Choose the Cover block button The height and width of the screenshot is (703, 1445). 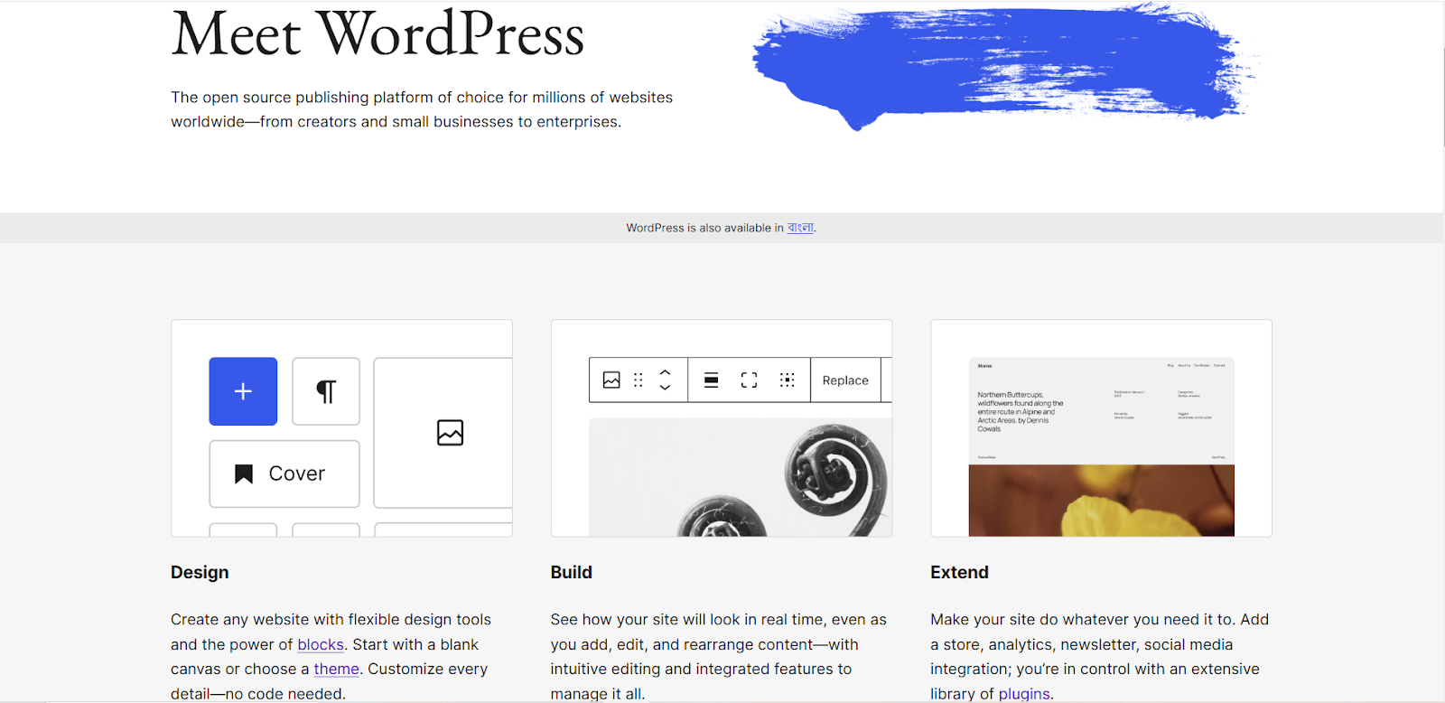284,473
